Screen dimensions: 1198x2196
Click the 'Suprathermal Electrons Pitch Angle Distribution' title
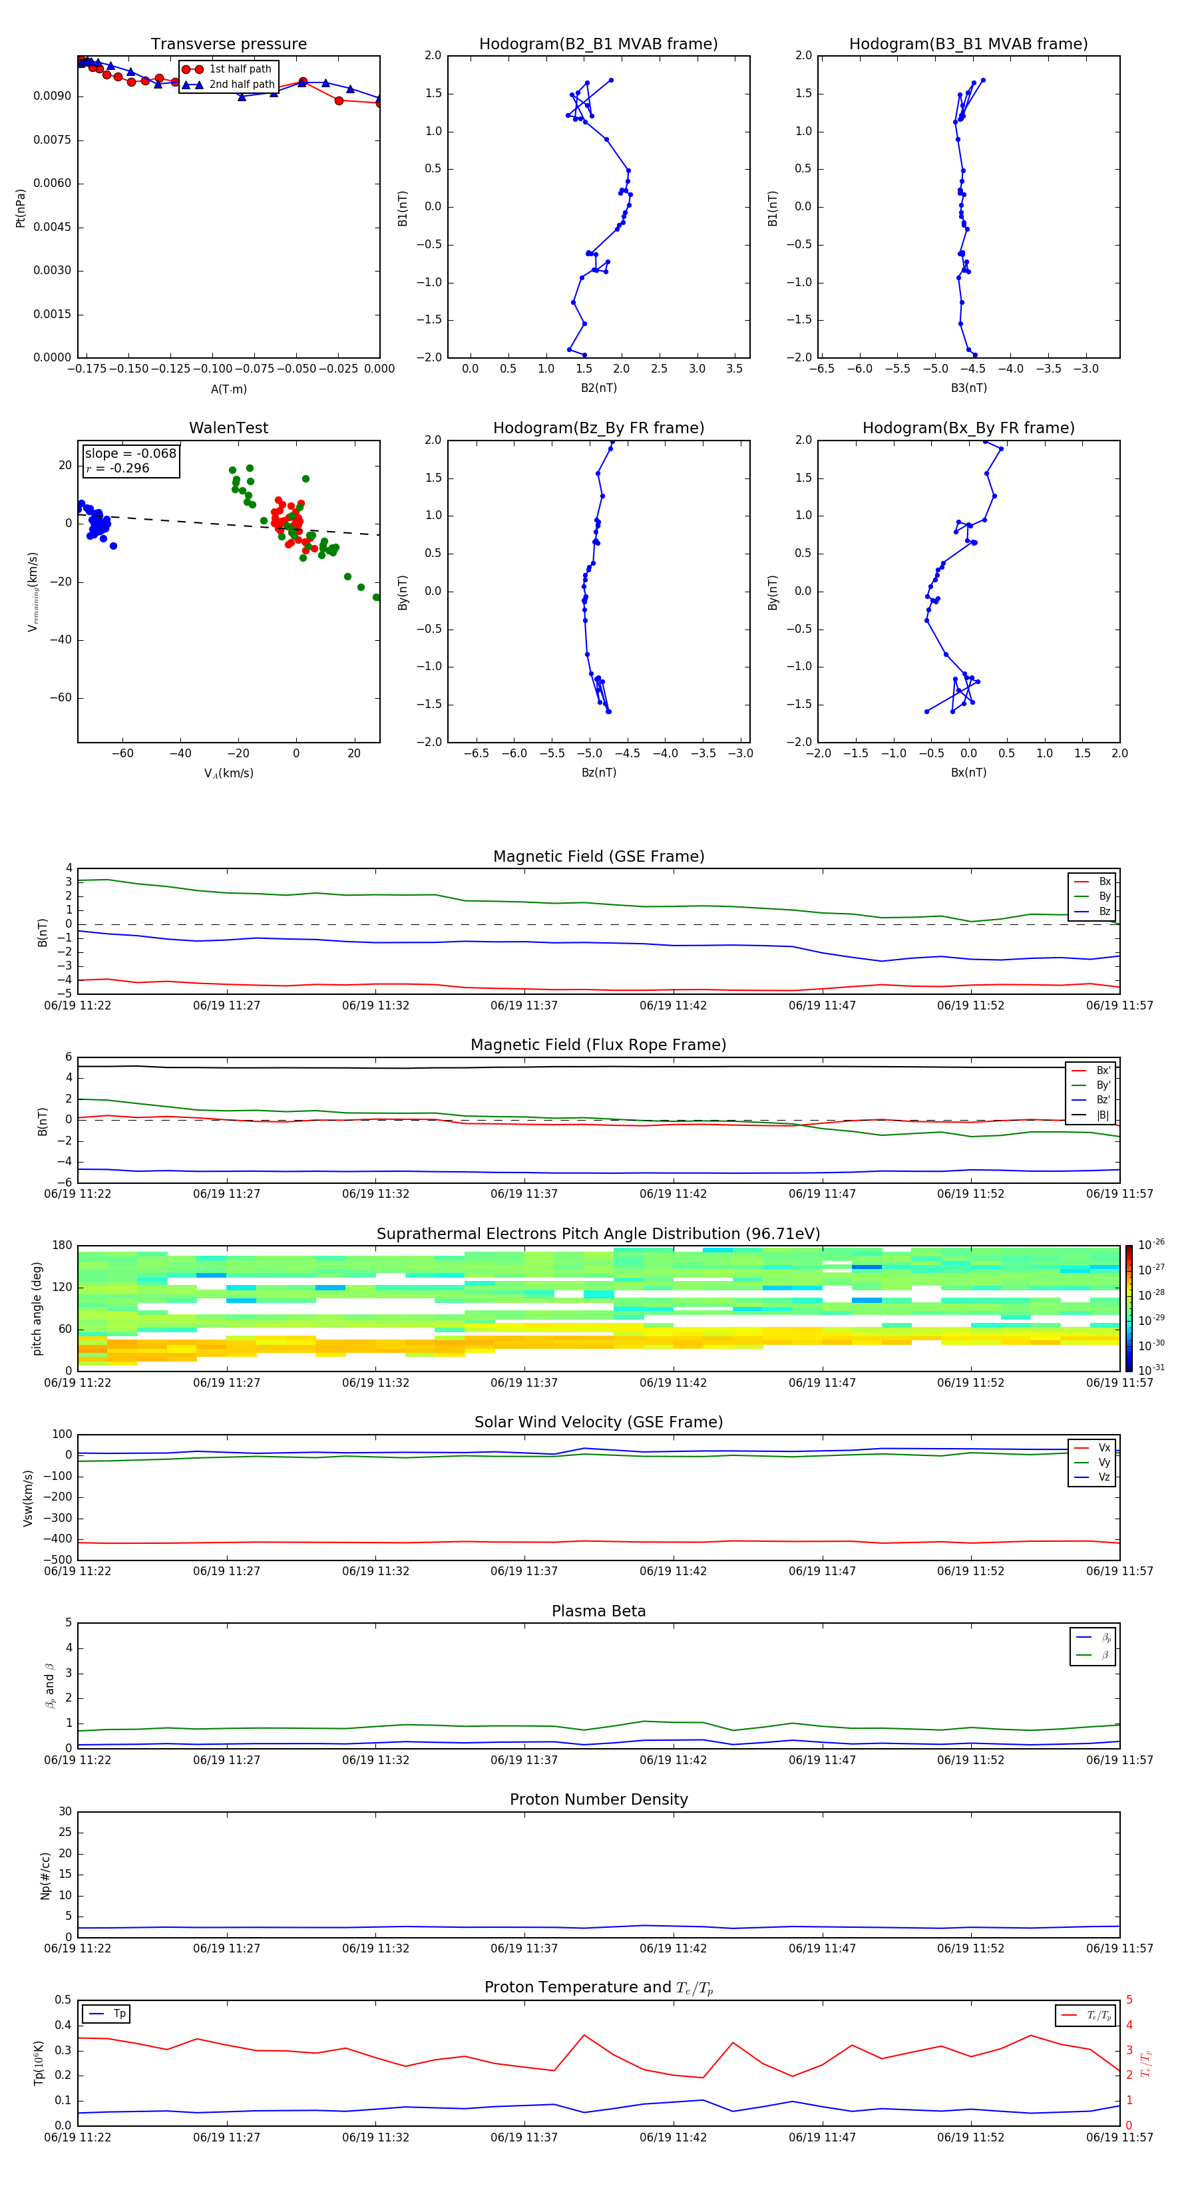(598, 1234)
